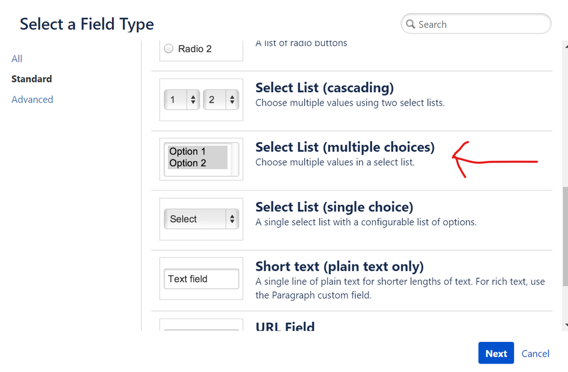Click the single choice Select dropdown preview
This screenshot has height=372, width=568.
click(201, 219)
